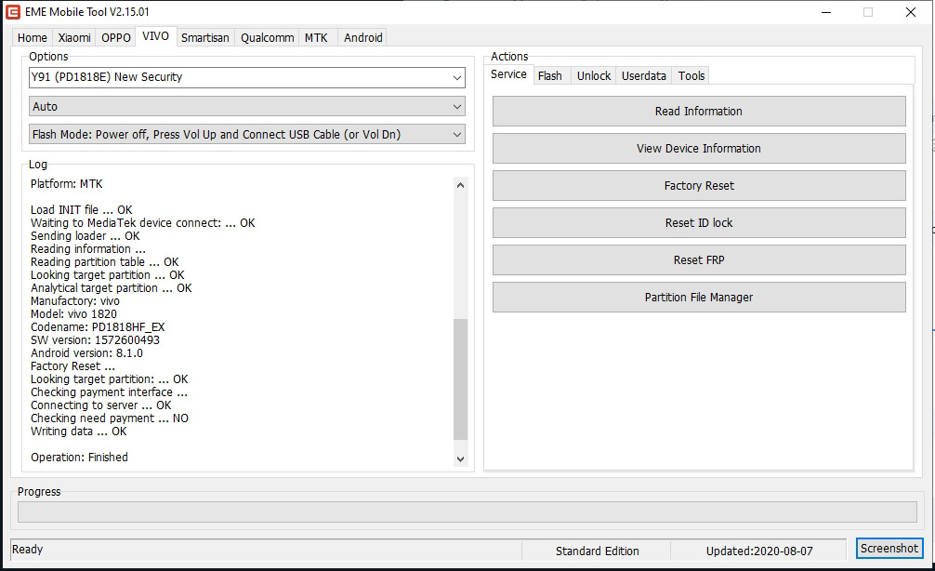Minimize the EME Mobile Tool window
The image size is (935, 571).
(826, 12)
